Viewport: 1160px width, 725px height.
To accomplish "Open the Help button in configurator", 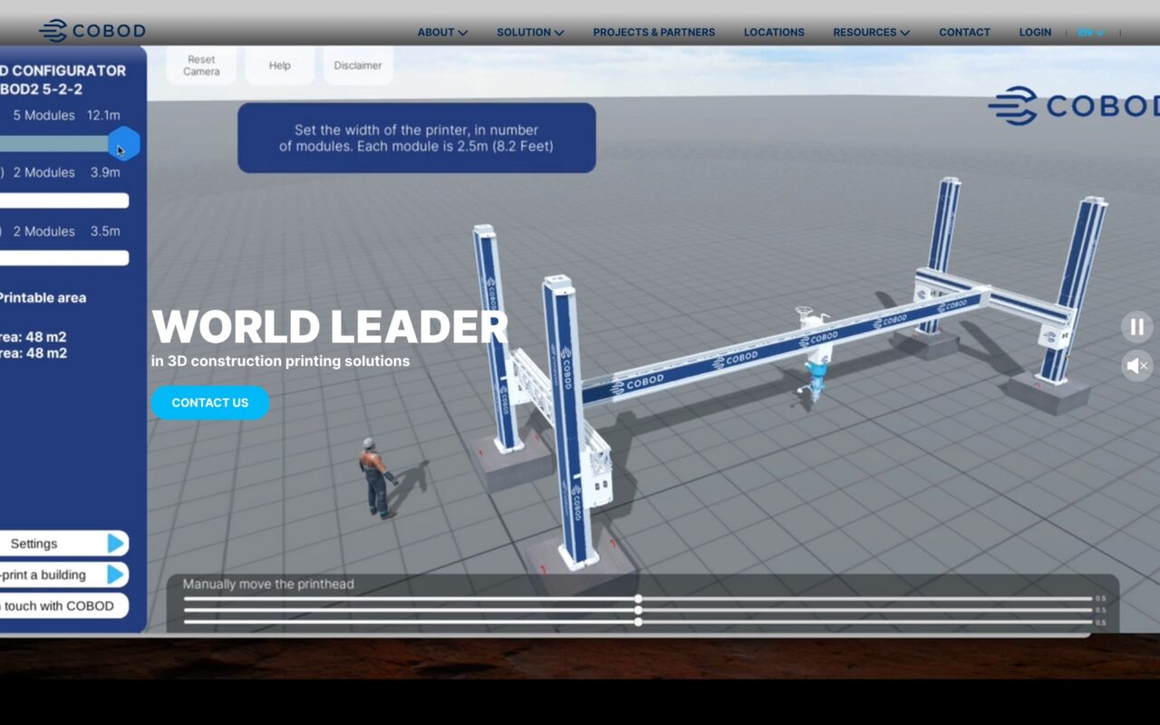I will click(x=280, y=65).
